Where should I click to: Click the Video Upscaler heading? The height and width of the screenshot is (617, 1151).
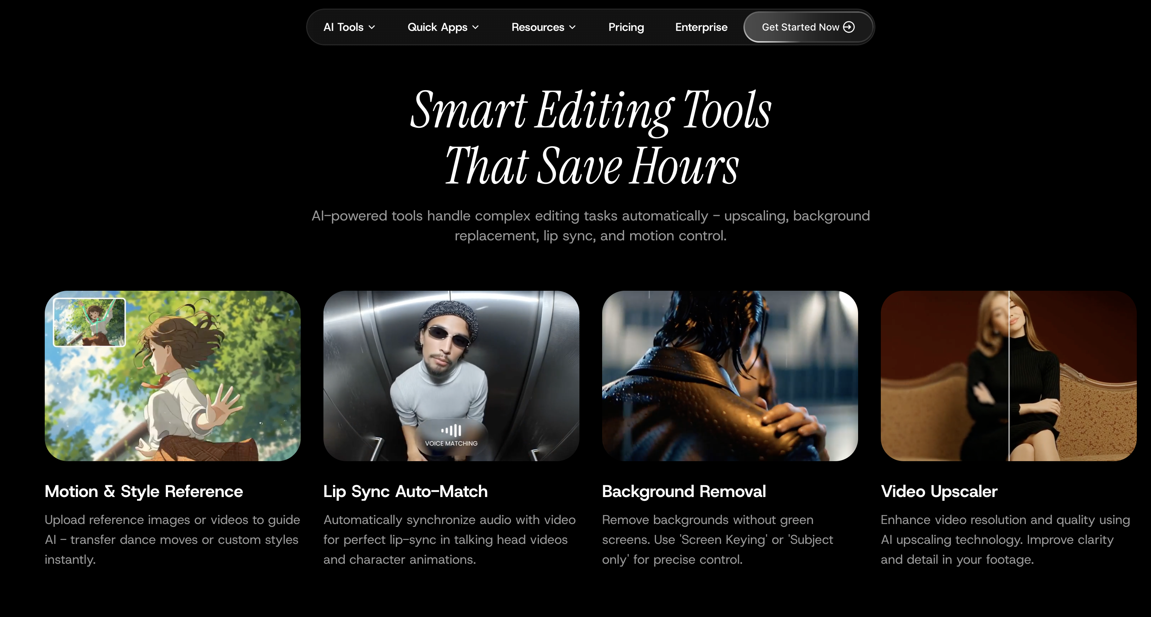[939, 491]
